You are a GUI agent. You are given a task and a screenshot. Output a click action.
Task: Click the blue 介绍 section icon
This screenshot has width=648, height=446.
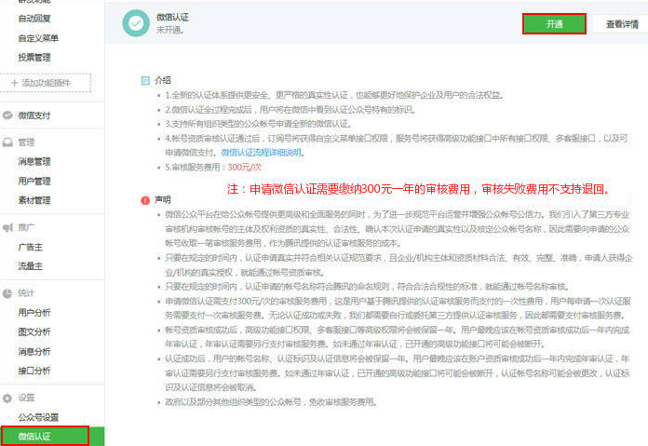point(145,81)
